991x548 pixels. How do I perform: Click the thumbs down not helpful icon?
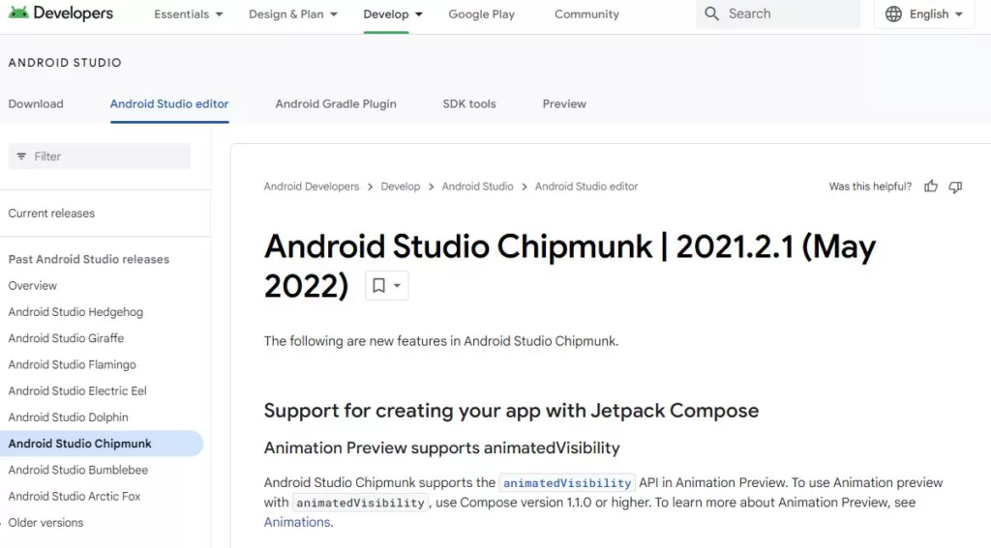pyautogui.click(x=955, y=187)
